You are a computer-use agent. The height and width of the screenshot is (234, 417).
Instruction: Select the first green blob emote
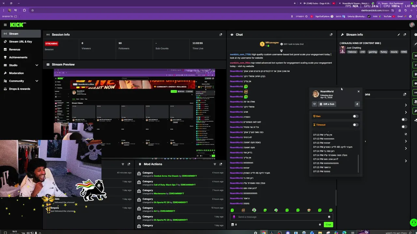232,210
